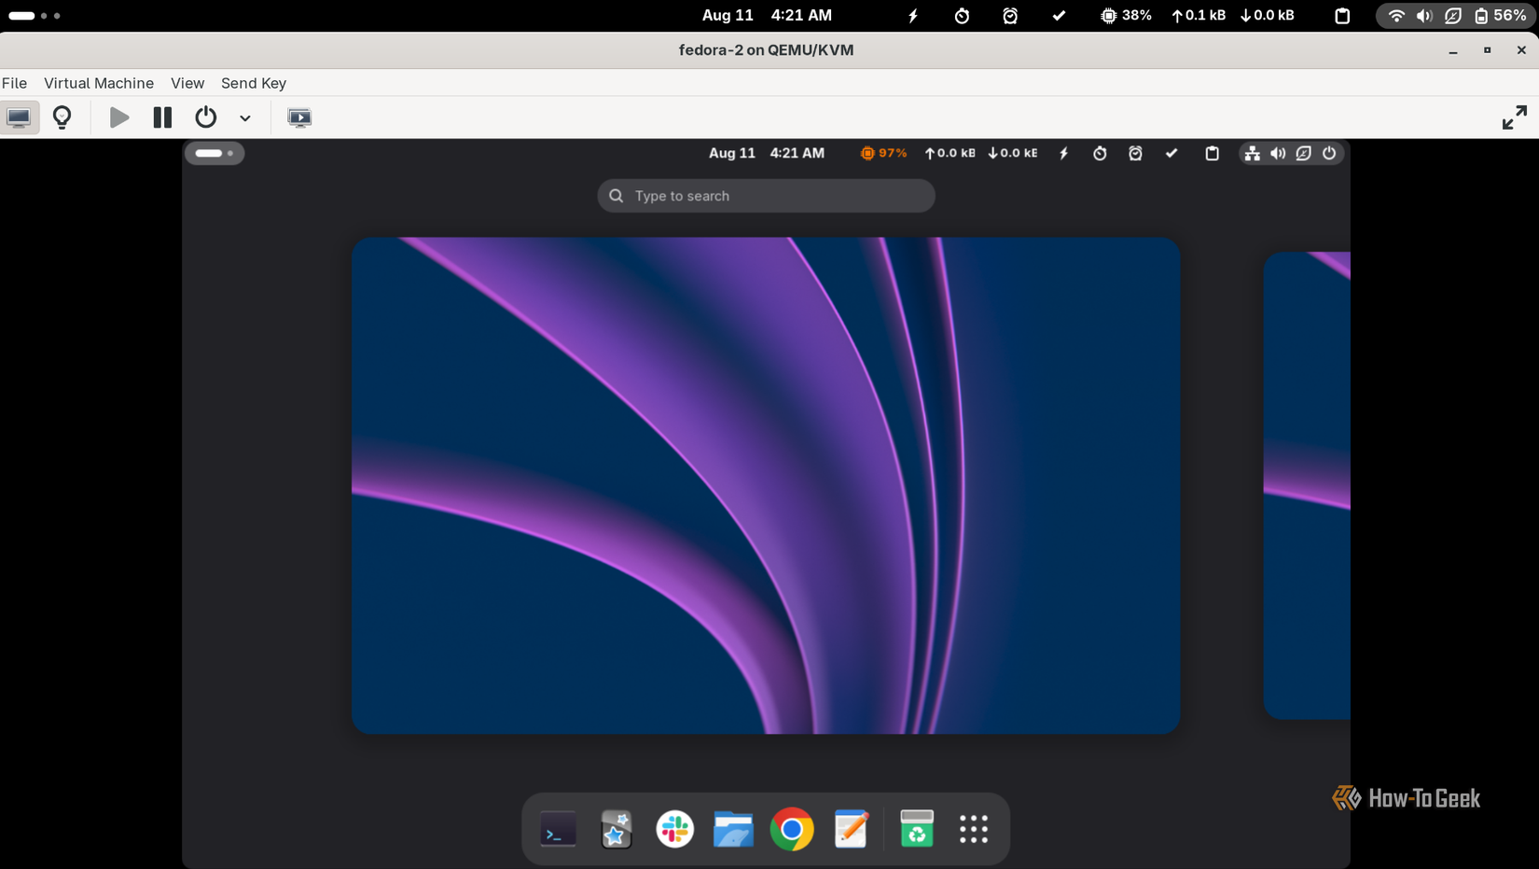Open Text Editor from guest dock

(851, 829)
